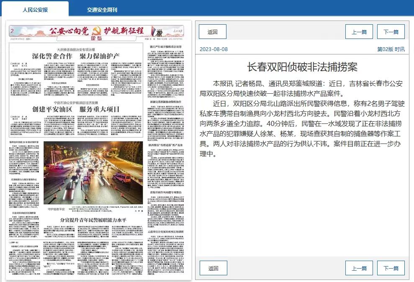The height and width of the screenshot is (282, 414).
Task: Open the 创建平安油区 服务重大项目 article on the page
Action: [x=76, y=109]
